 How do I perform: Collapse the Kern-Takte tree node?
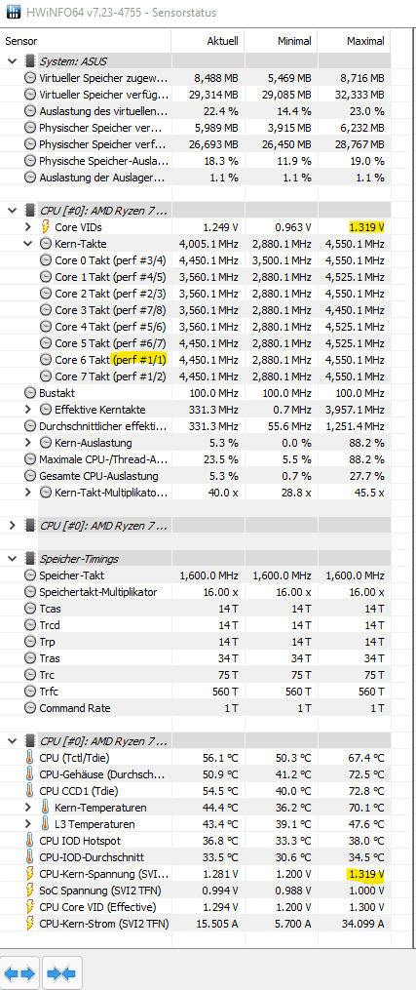coord(27,243)
